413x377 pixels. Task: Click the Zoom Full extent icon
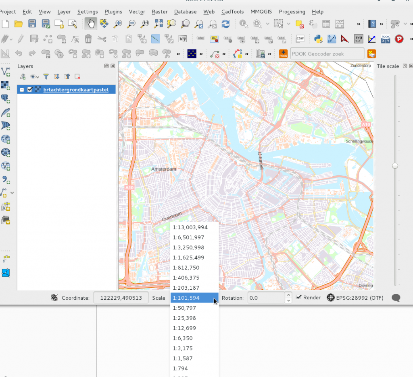(x=158, y=24)
